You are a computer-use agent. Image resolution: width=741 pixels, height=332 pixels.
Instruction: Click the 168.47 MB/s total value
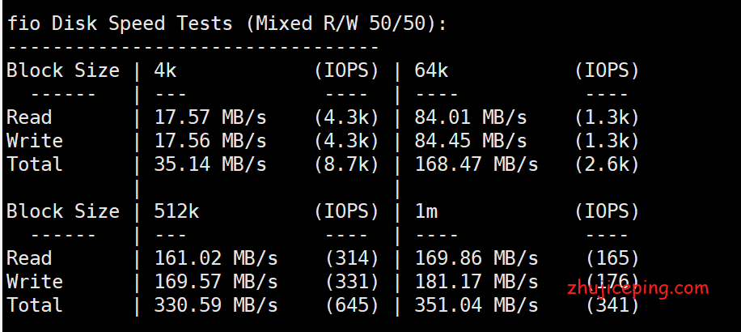[x=476, y=164]
